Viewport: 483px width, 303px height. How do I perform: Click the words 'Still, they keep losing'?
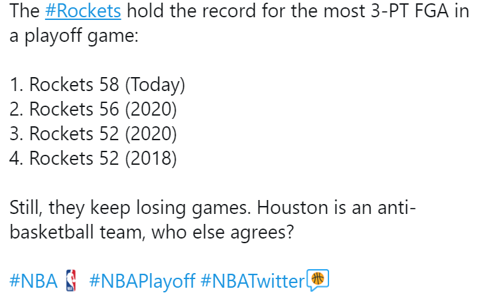[x=98, y=208]
